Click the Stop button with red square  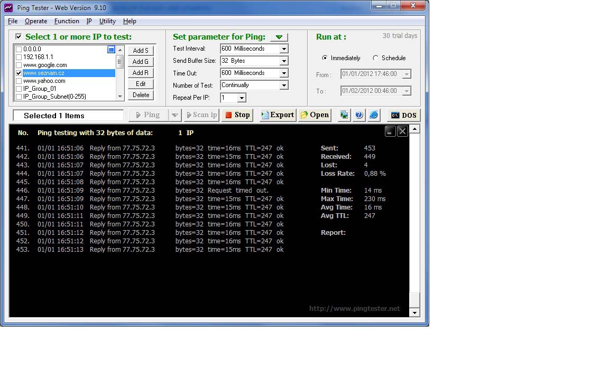point(237,115)
